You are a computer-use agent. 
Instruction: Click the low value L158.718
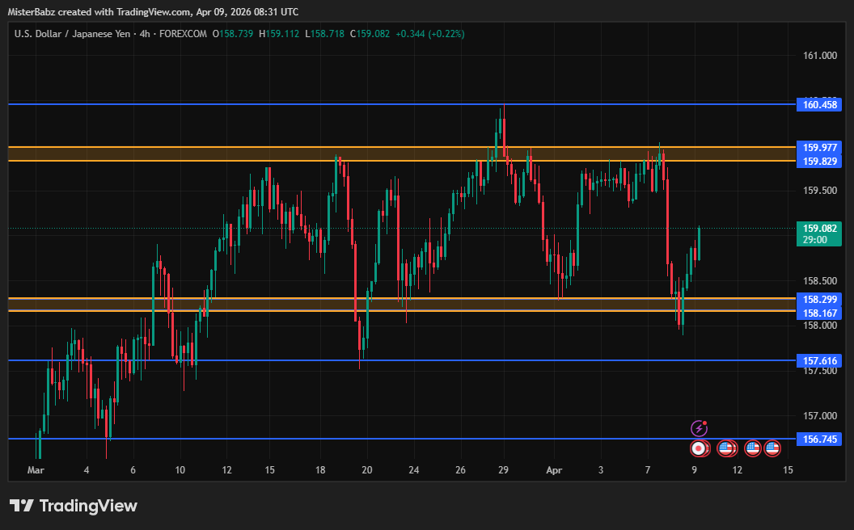pos(324,34)
